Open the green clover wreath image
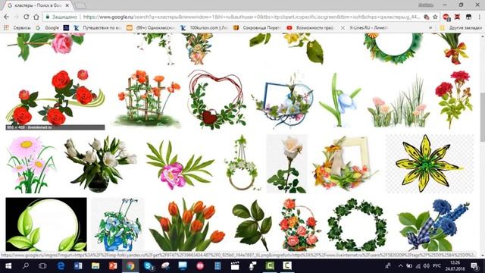Viewport: 485px width, 273px height. tap(357, 224)
